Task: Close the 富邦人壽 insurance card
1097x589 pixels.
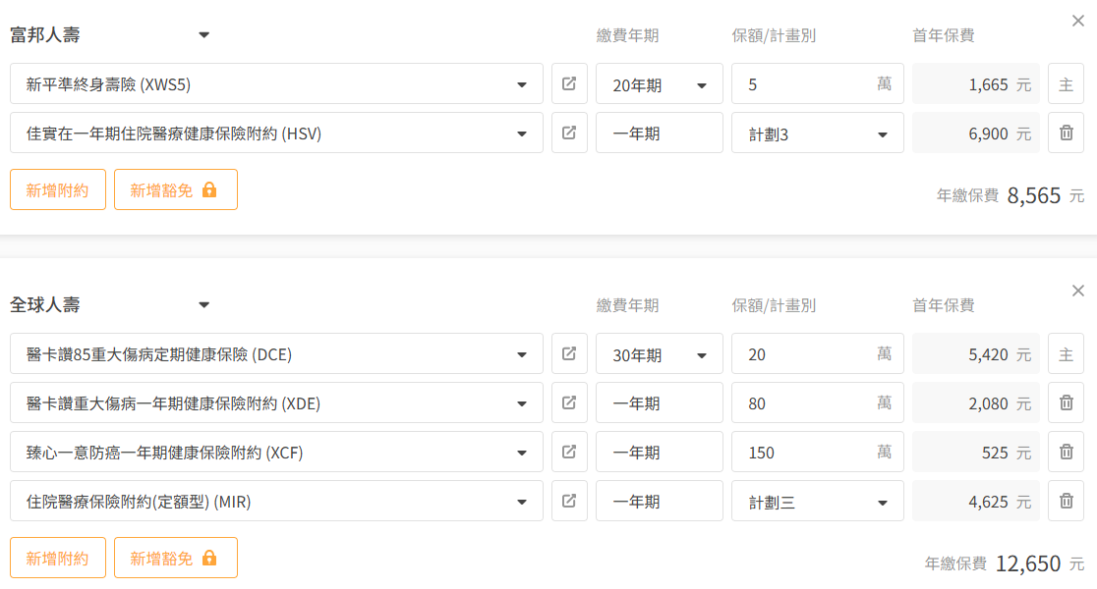Action: coord(1078,21)
